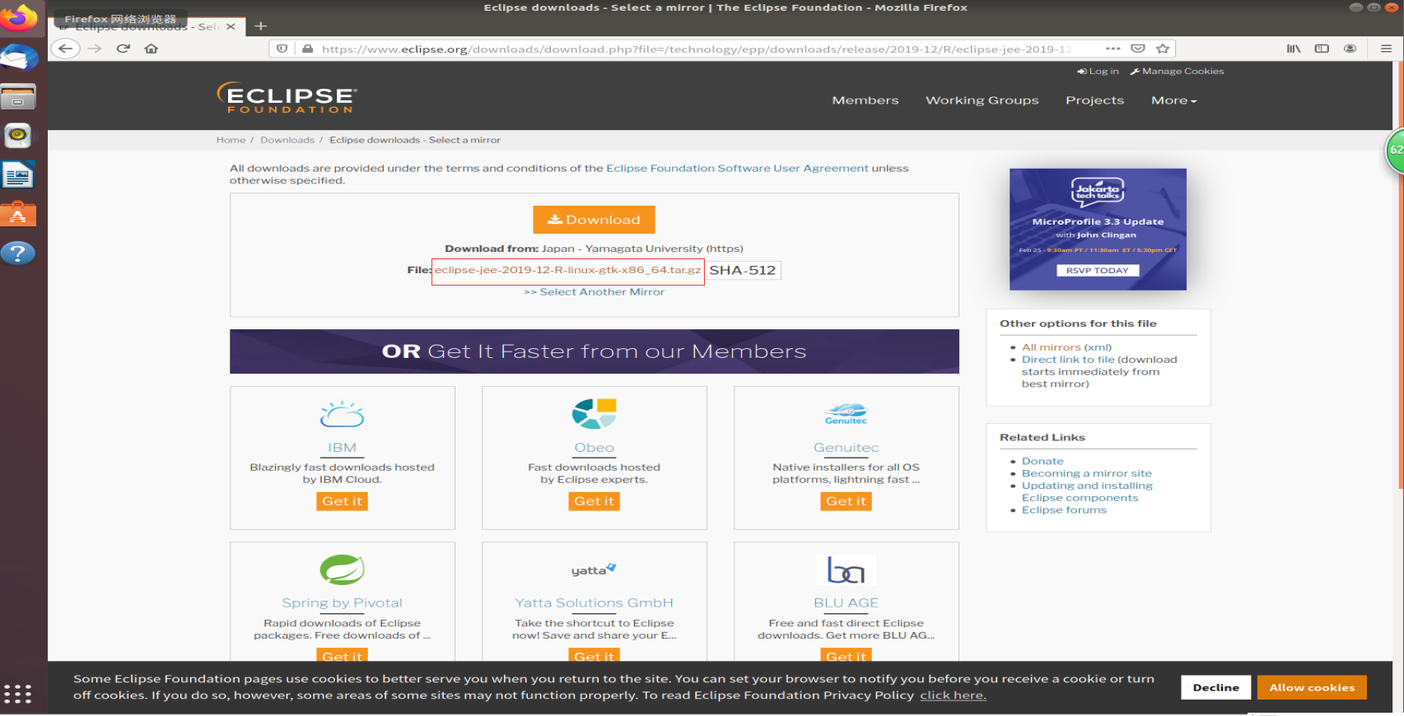Open privacy policy click here link
The height and width of the screenshot is (716, 1404).
pyautogui.click(x=953, y=695)
